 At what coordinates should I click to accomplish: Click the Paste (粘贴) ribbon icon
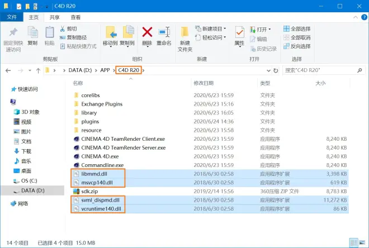tap(50, 32)
